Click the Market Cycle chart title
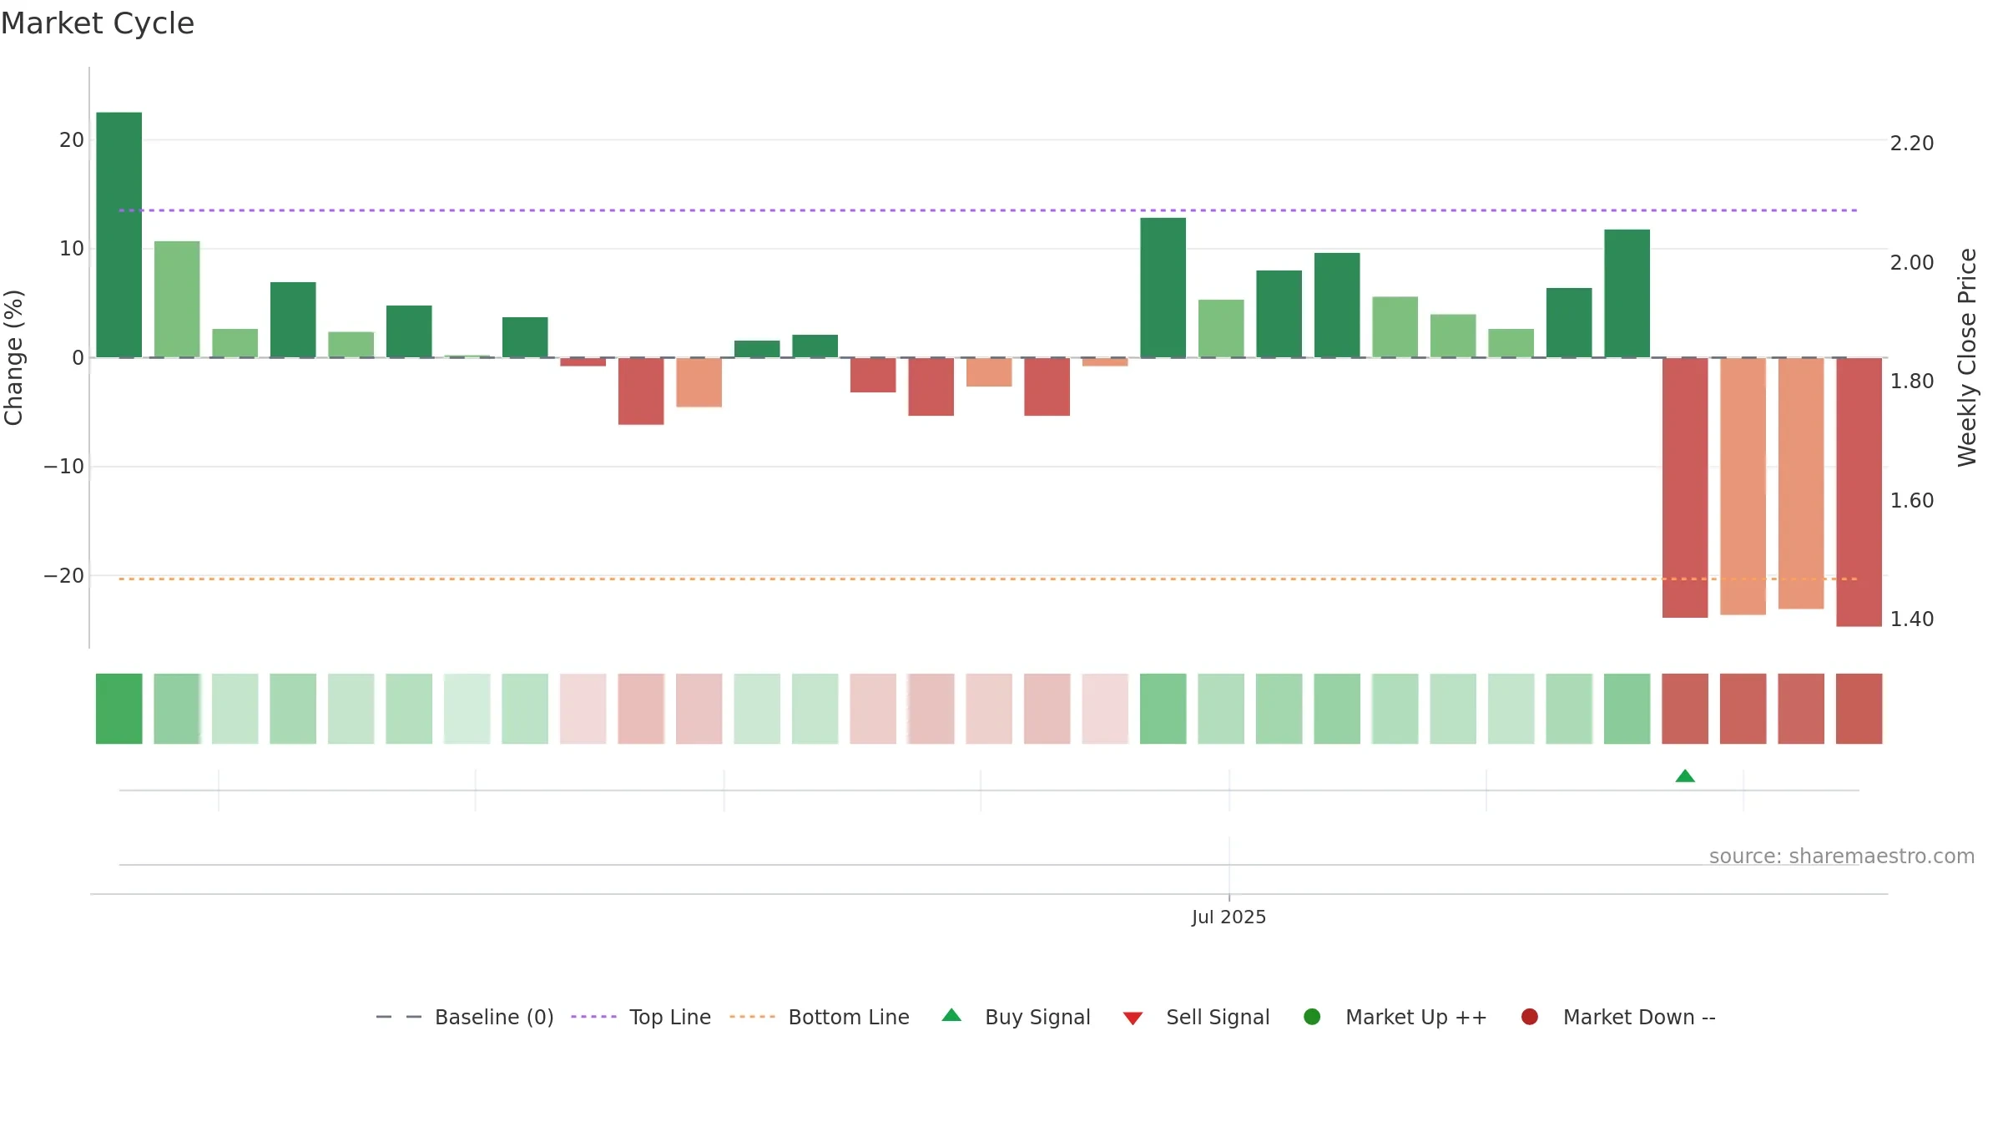 [x=98, y=23]
